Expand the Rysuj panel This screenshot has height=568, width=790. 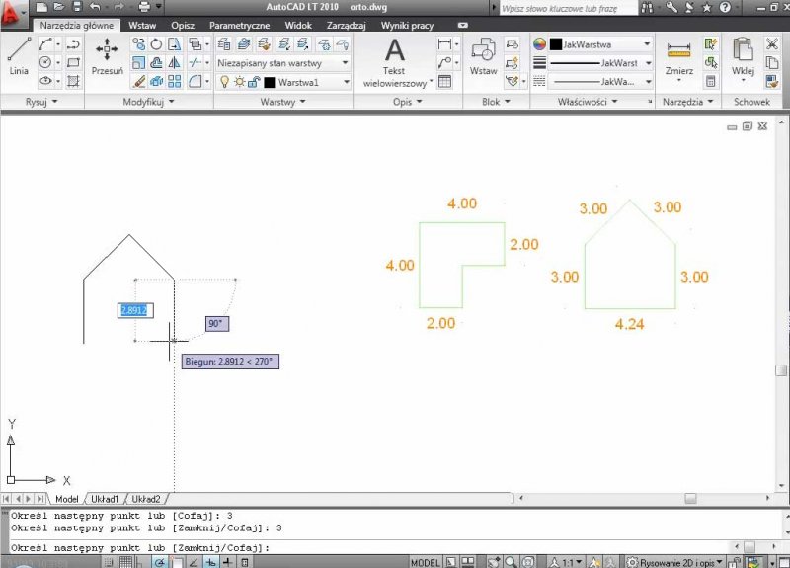coord(41,102)
